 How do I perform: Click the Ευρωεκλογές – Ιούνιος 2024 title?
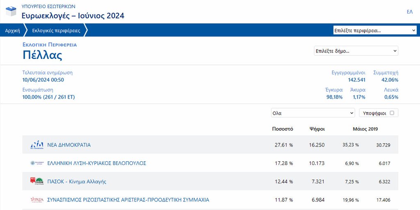(73, 16)
